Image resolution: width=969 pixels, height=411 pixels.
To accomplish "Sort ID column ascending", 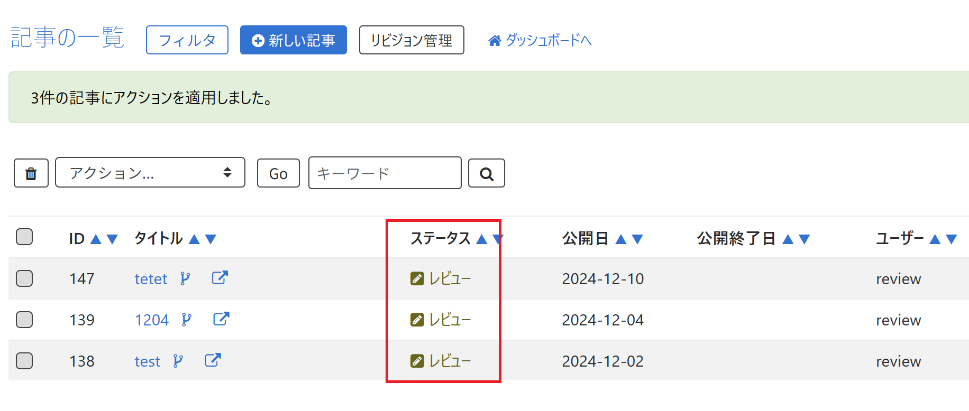I will pos(96,239).
